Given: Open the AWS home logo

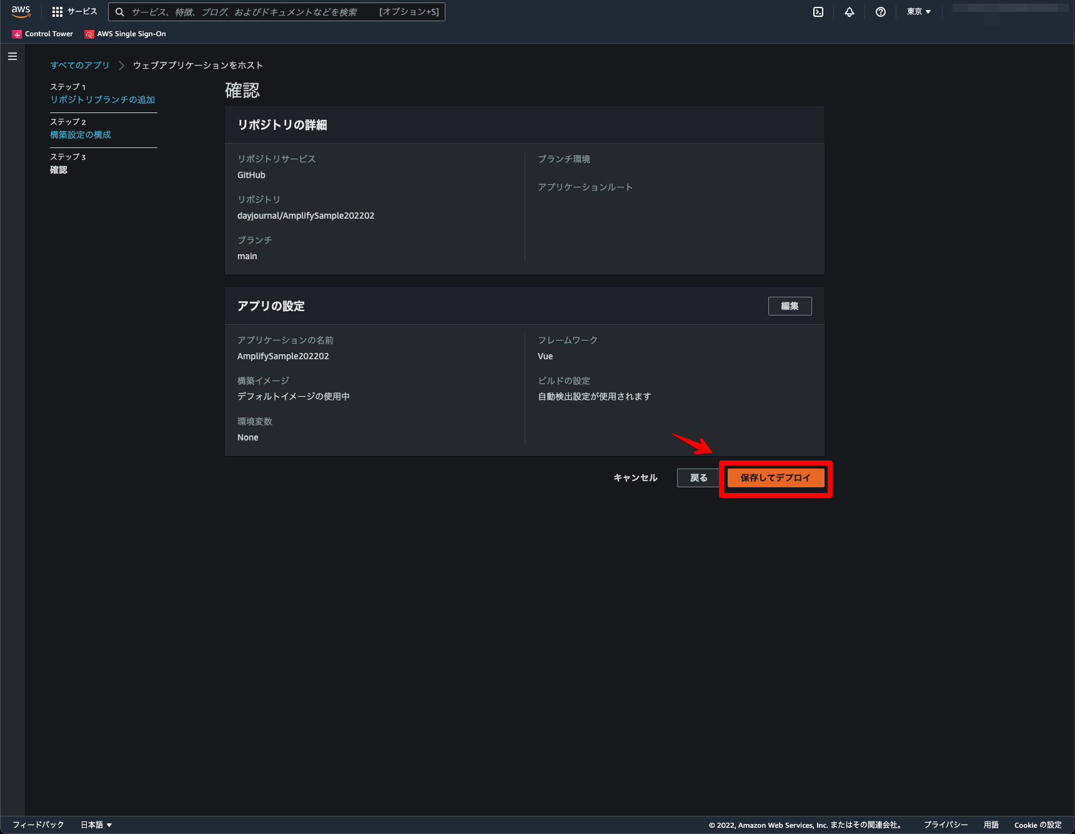Looking at the screenshot, I should click(x=21, y=12).
